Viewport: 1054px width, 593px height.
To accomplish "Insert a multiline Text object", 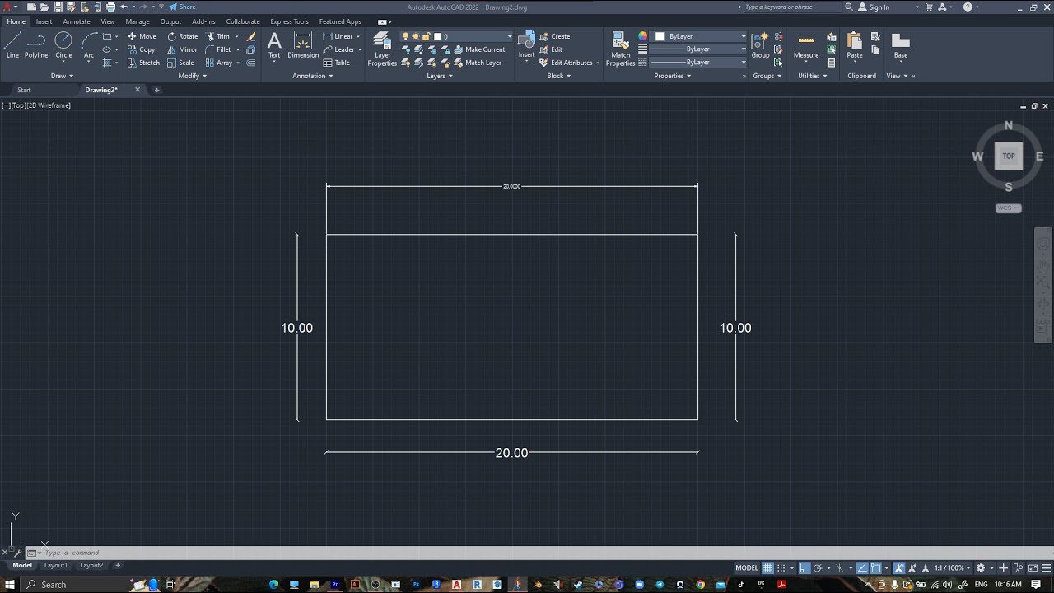I will point(274,45).
